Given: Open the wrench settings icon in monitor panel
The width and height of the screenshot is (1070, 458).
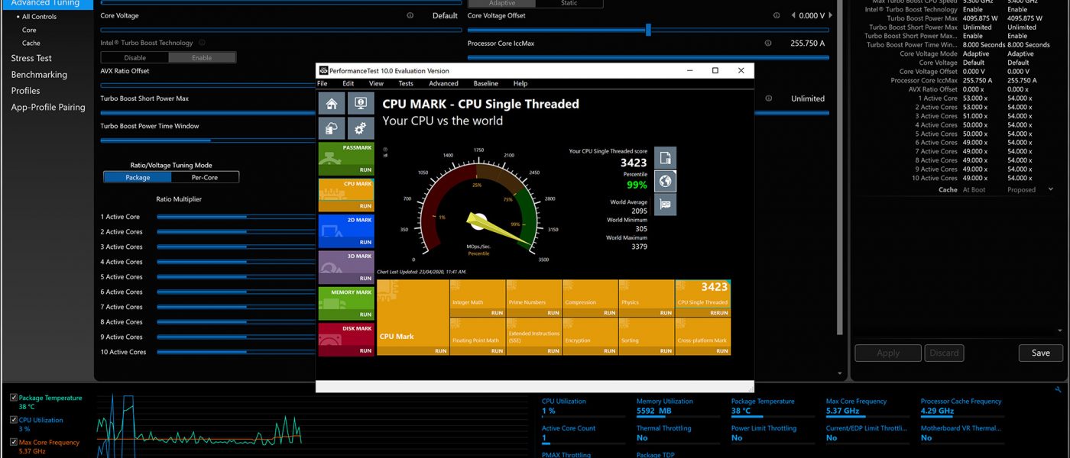Looking at the screenshot, I should tap(1058, 389).
